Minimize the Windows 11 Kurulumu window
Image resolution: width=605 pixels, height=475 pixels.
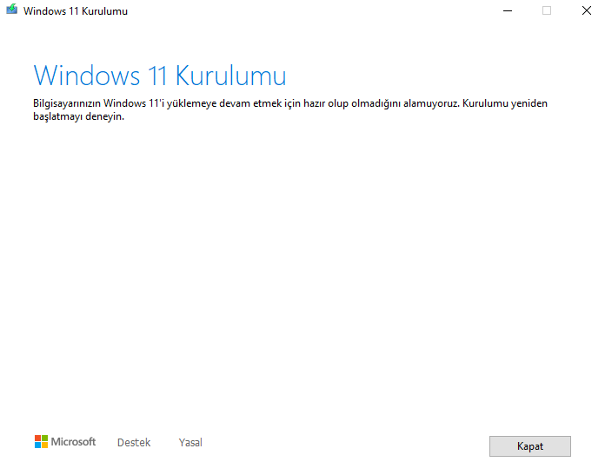508,10
